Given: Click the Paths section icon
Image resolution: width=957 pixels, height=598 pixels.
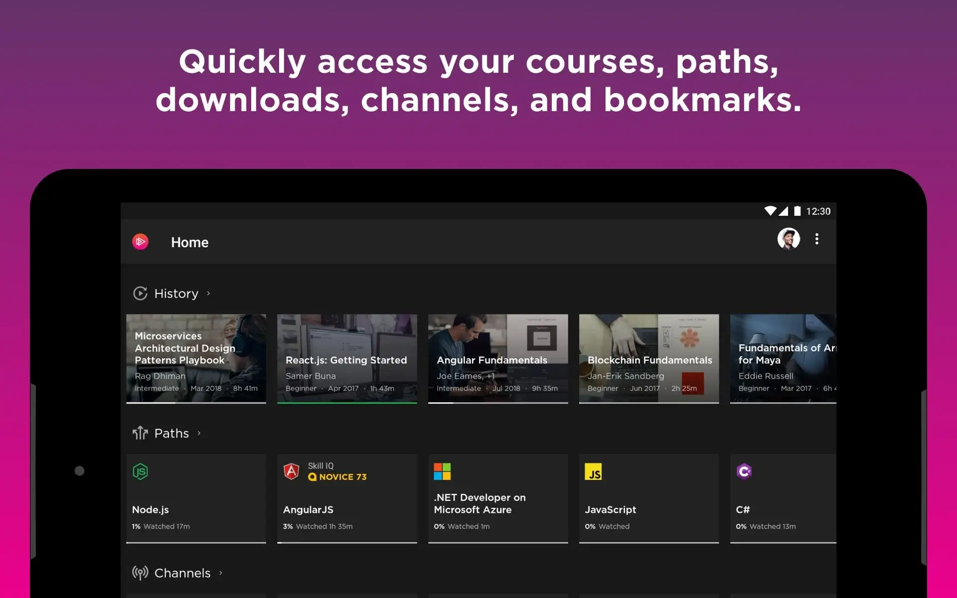Looking at the screenshot, I should click(140, 433).
